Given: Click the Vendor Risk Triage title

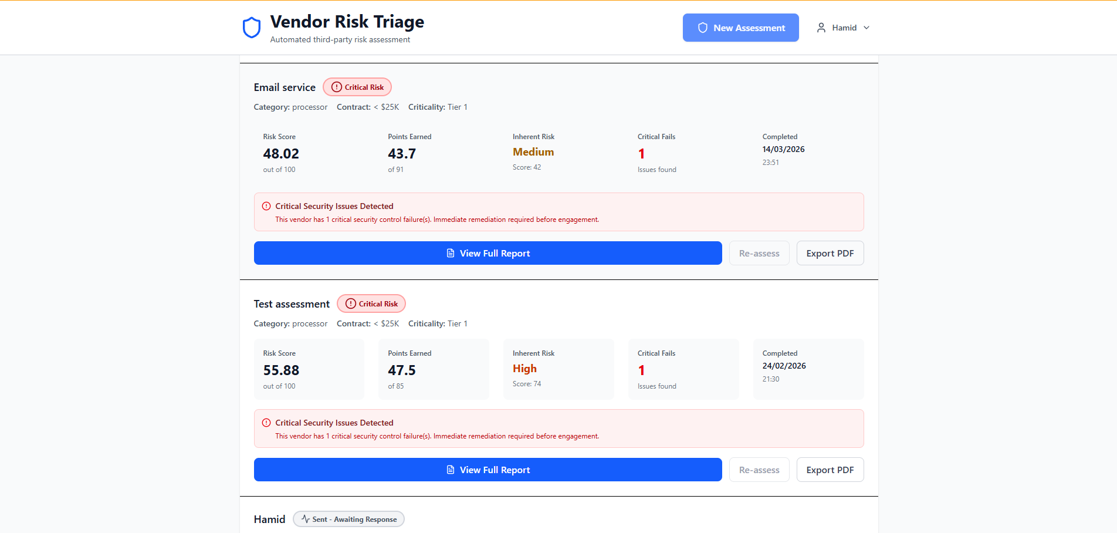Looking at the screenshot, I should click(347, 22).
